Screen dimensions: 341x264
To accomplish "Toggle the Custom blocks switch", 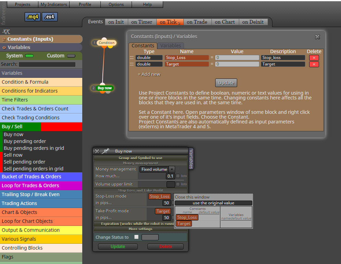I will 71,56.
